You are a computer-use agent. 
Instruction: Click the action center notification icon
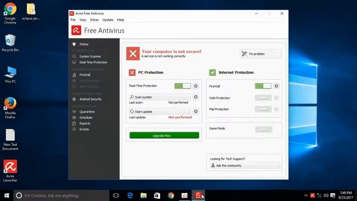[x=332, y=195]
